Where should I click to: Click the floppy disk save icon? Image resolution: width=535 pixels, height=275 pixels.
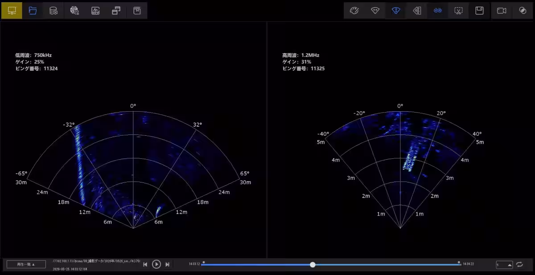click(x=479, y=11)
